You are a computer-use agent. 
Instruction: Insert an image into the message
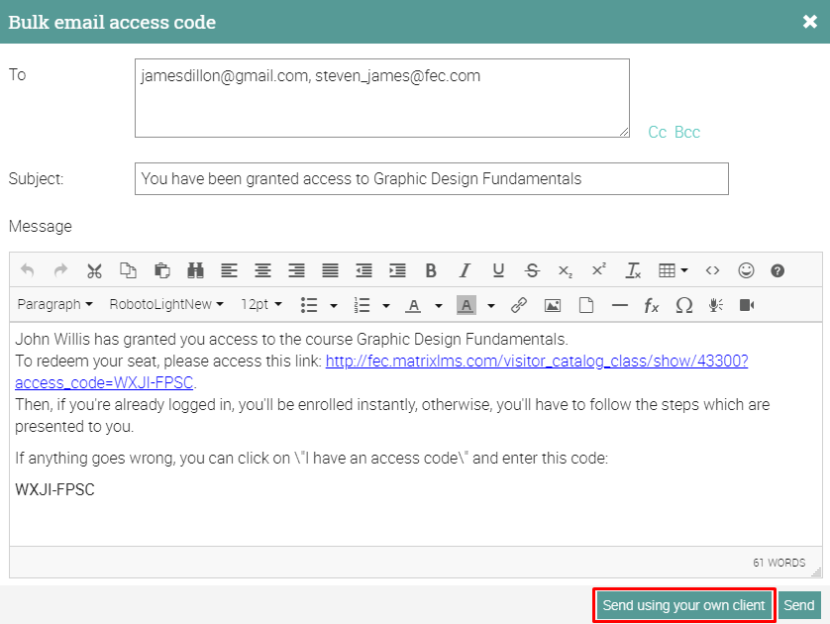click(553, 305)
